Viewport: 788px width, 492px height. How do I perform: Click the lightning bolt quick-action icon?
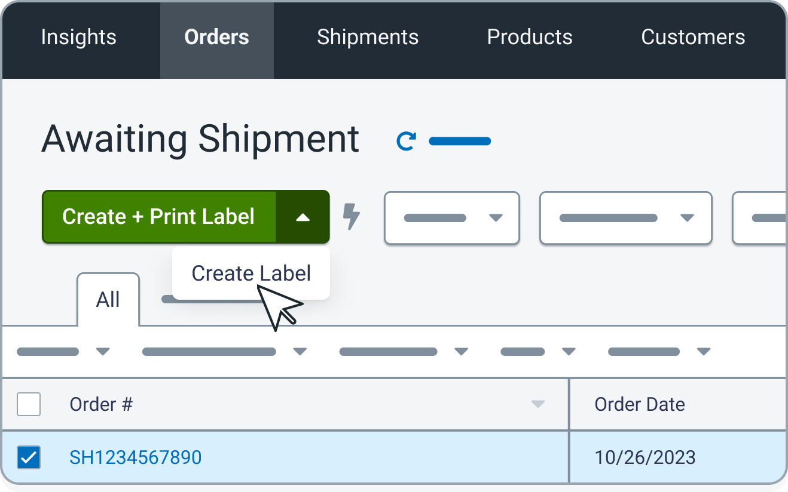click(353, 217)
